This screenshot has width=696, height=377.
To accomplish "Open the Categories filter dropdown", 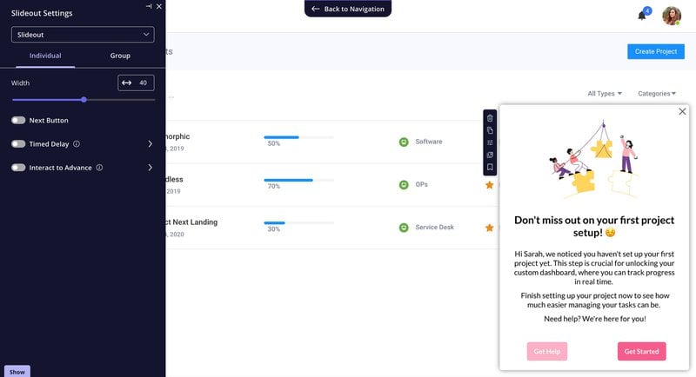I will pyautogui.click(x=657, y=94).
